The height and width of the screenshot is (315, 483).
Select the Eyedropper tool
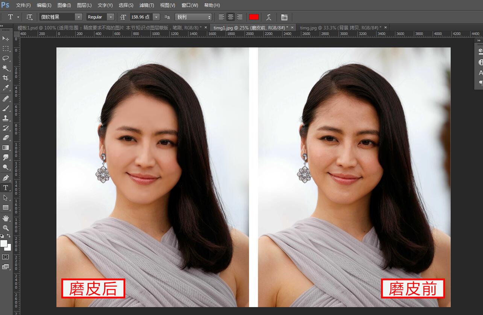(x=6, y=88)
